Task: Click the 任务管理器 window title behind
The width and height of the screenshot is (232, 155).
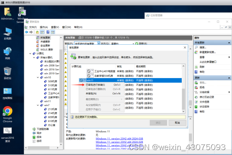Action: [156, 15]
